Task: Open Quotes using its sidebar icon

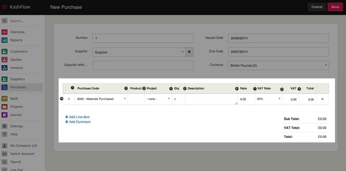Action: tap(4, 60)
